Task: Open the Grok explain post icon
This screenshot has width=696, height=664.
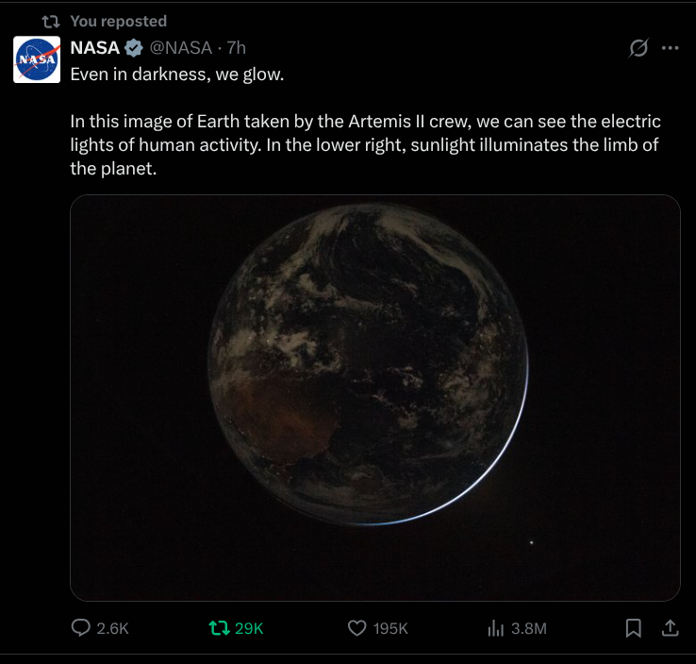Action: pos(638,48)
